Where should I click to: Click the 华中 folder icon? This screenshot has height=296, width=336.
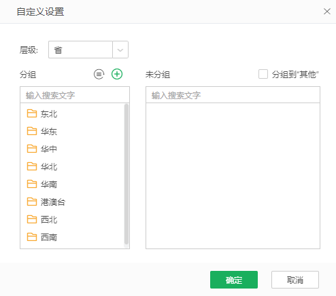point(32,149)
